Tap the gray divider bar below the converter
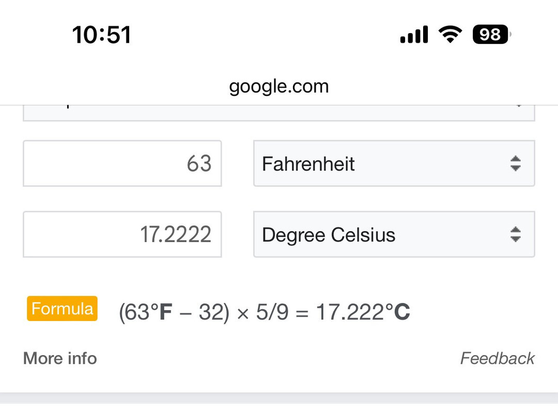The image size is (558, 417). (279, 398)
